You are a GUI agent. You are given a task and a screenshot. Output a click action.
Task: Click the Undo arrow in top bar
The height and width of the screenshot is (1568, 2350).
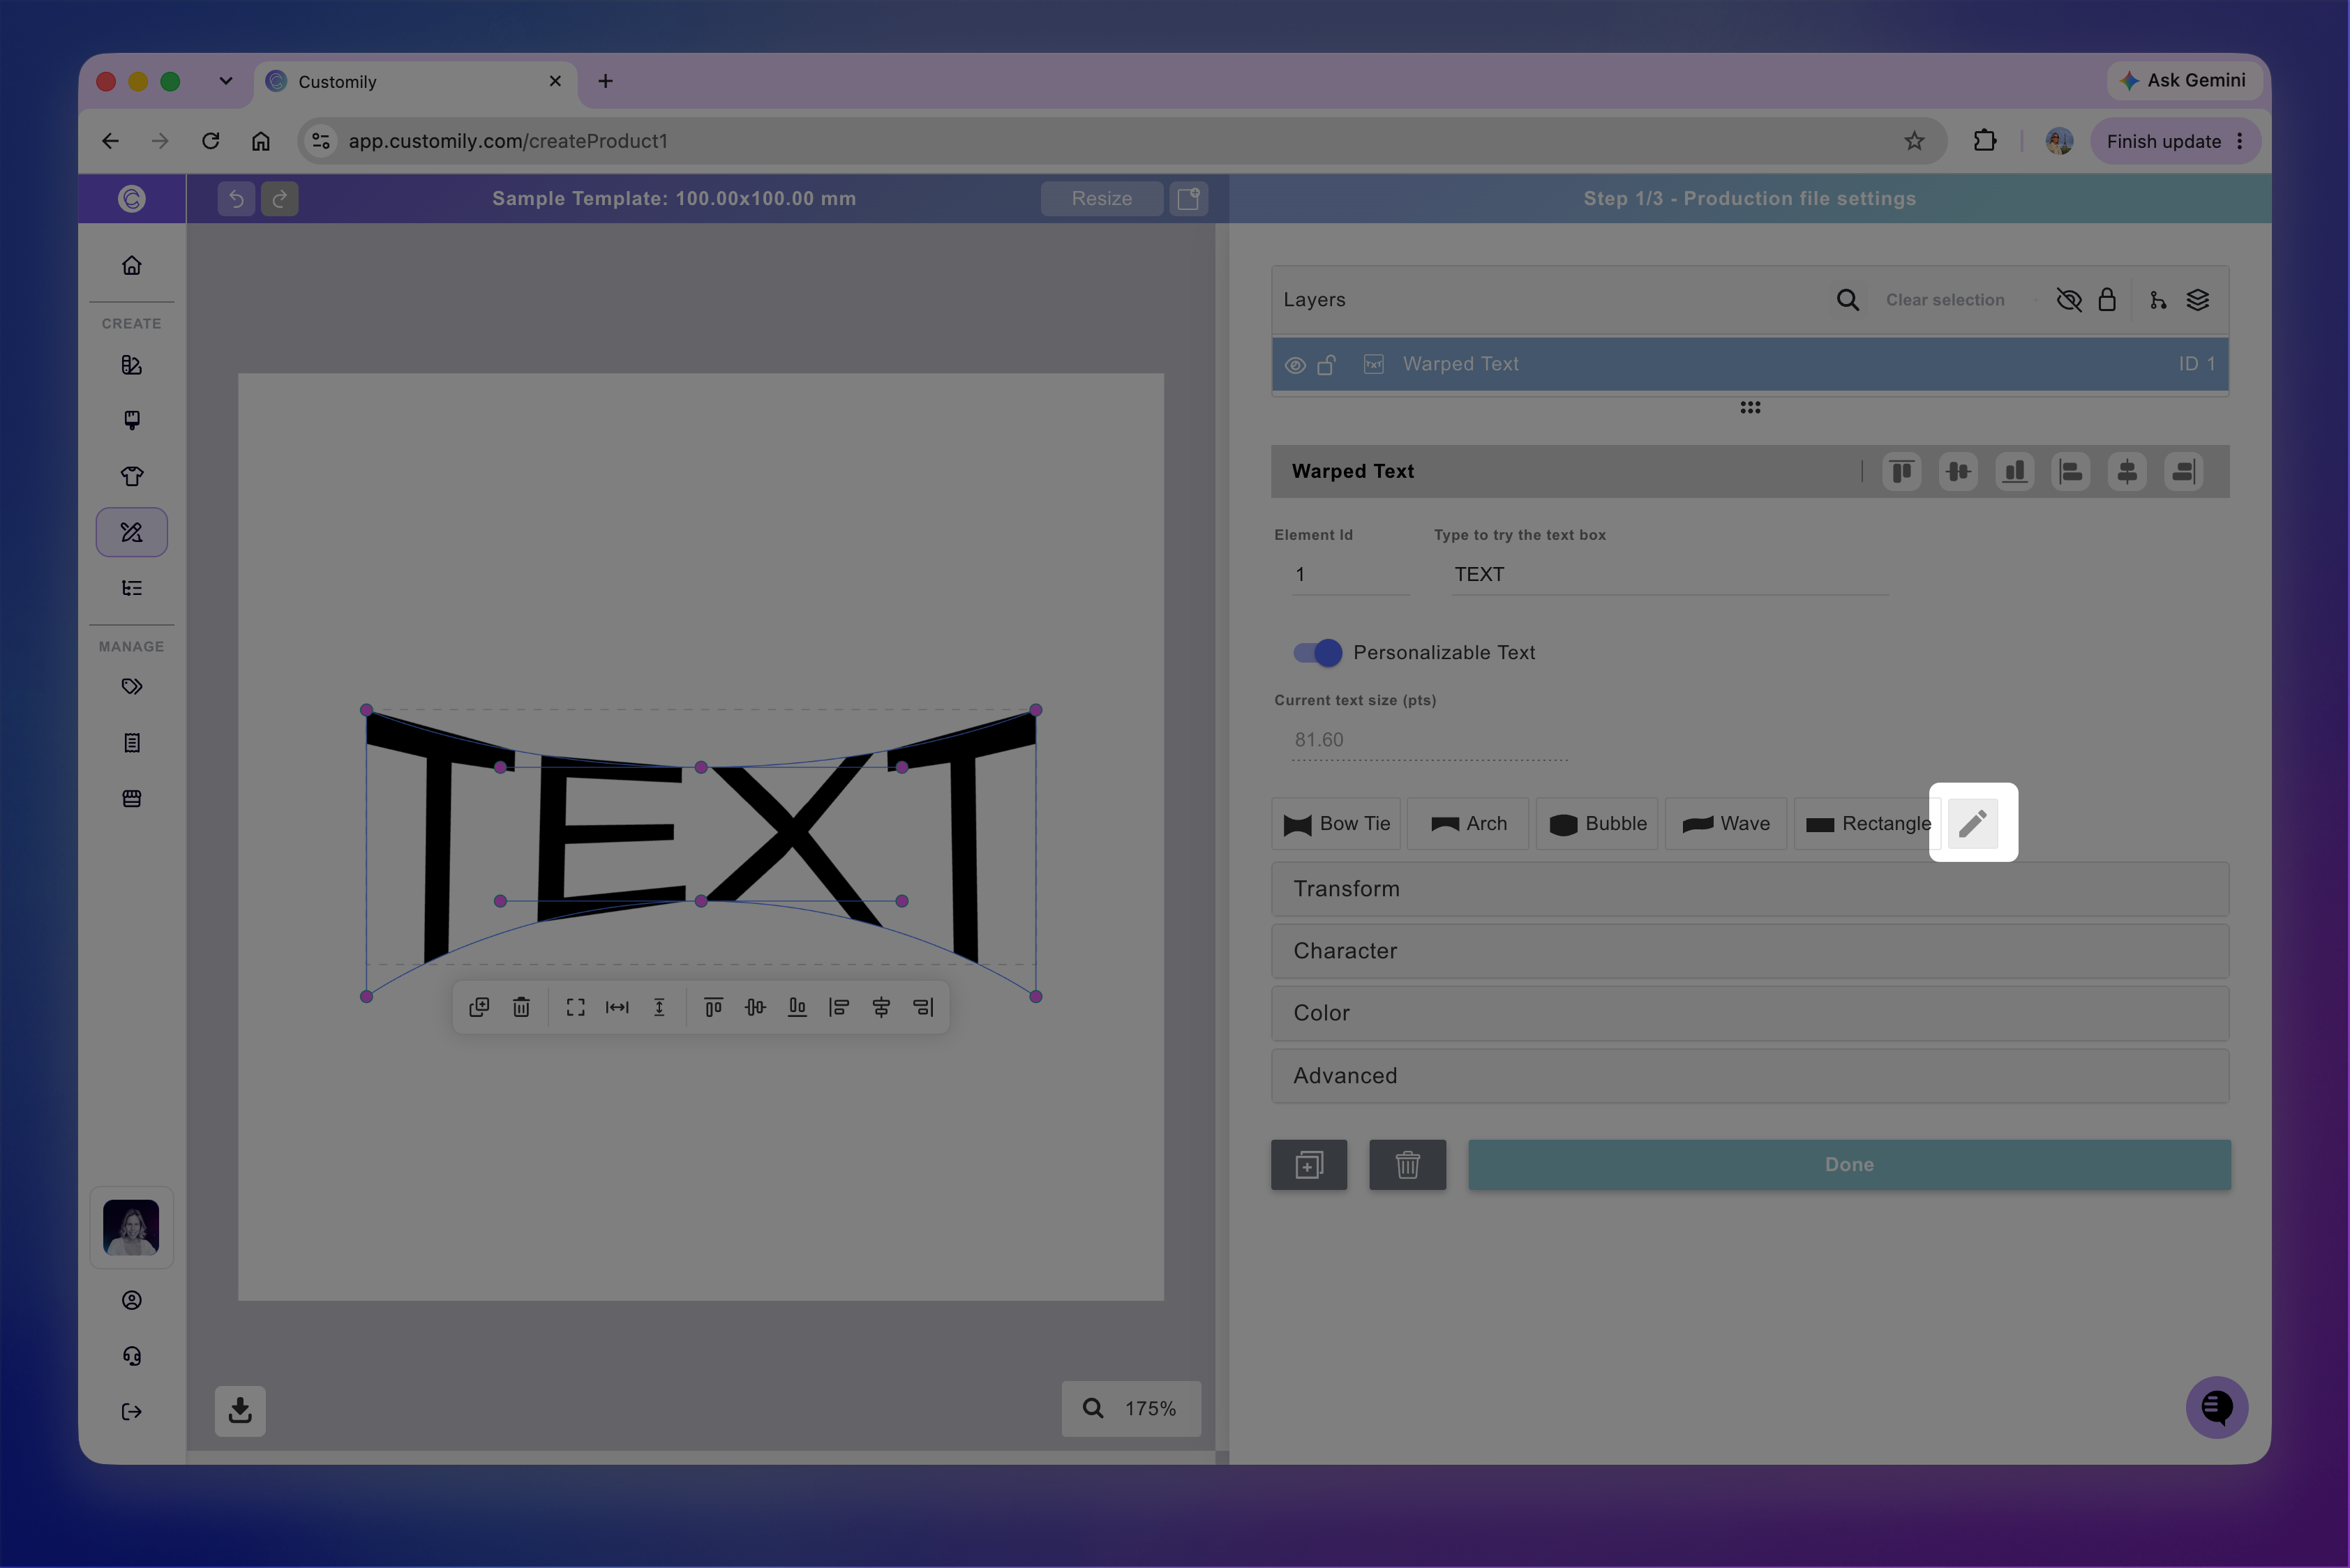pyautogui.click(x=236, y=199)
